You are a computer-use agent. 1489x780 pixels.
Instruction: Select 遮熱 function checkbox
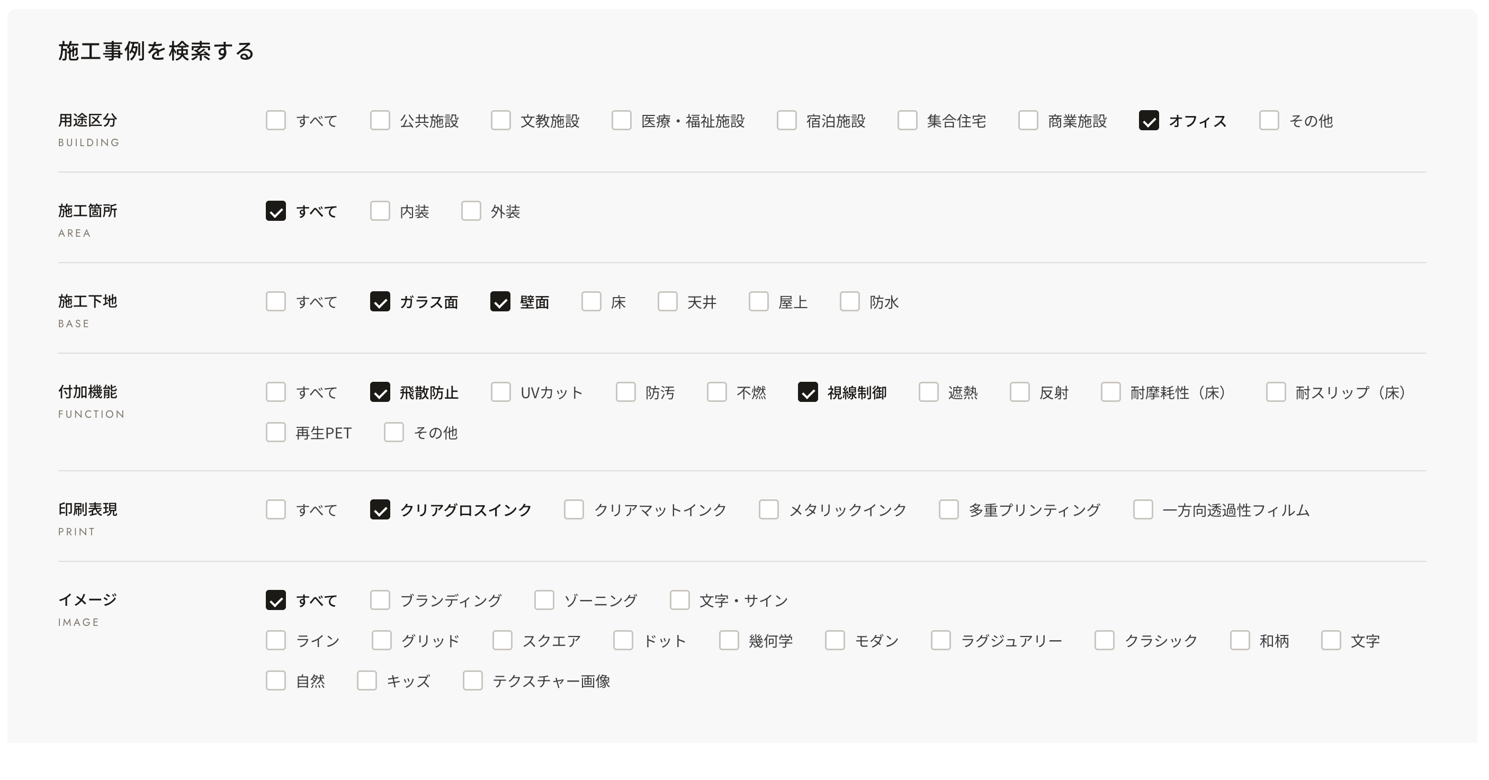[928, 392]
